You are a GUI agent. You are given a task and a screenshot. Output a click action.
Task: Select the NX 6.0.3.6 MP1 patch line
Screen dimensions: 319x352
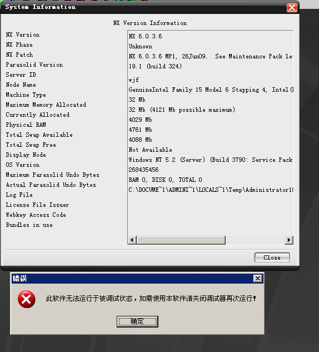[x=211, y=56]
